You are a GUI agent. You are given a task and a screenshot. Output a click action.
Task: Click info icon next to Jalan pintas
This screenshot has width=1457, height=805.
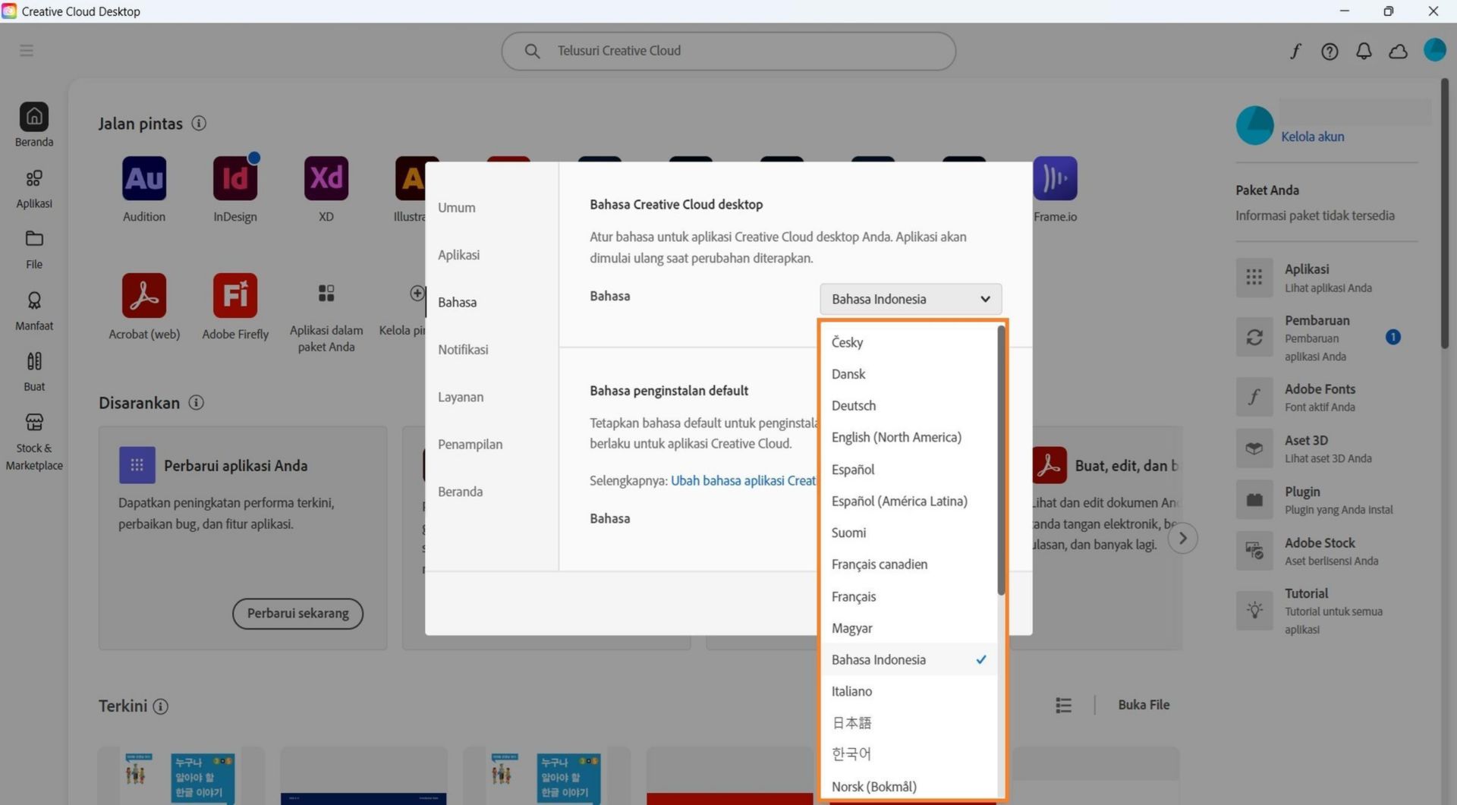199,123
